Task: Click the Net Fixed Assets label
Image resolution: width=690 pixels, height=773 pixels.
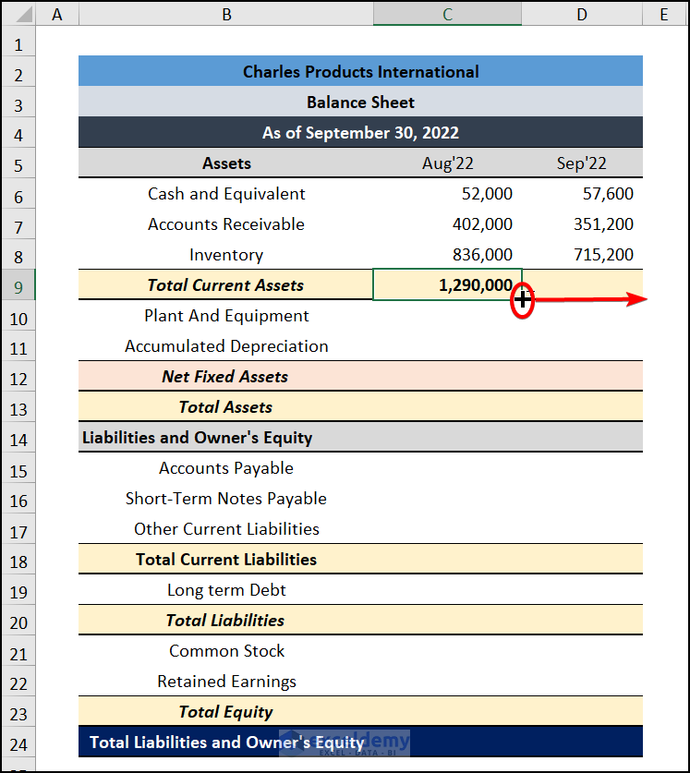Action: click(226, 377)
